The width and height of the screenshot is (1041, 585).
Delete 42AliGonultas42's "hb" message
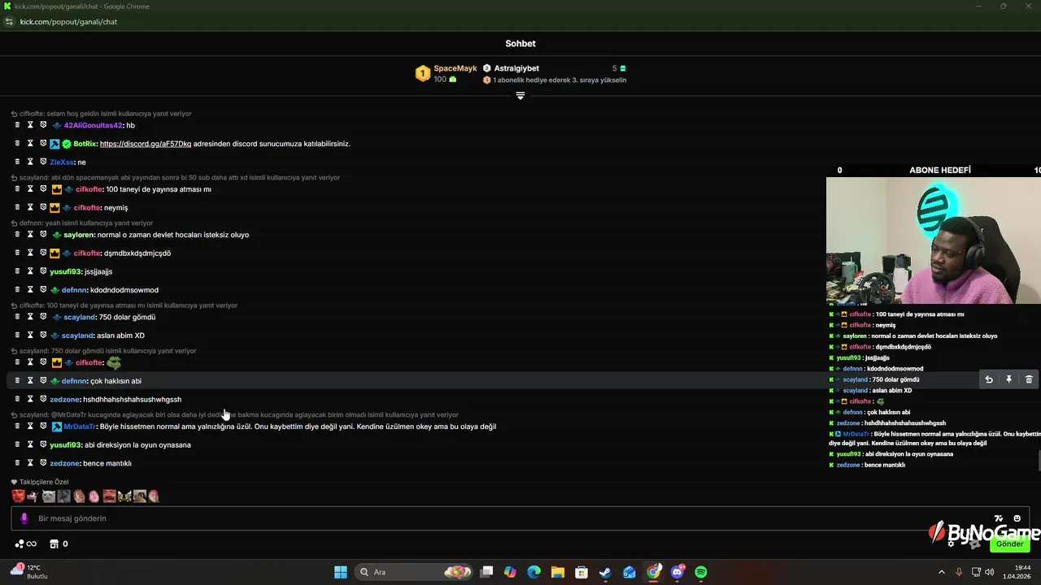(17, 125)
